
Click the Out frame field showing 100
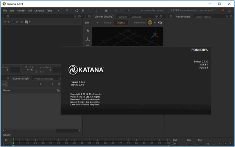coord(175,143)
